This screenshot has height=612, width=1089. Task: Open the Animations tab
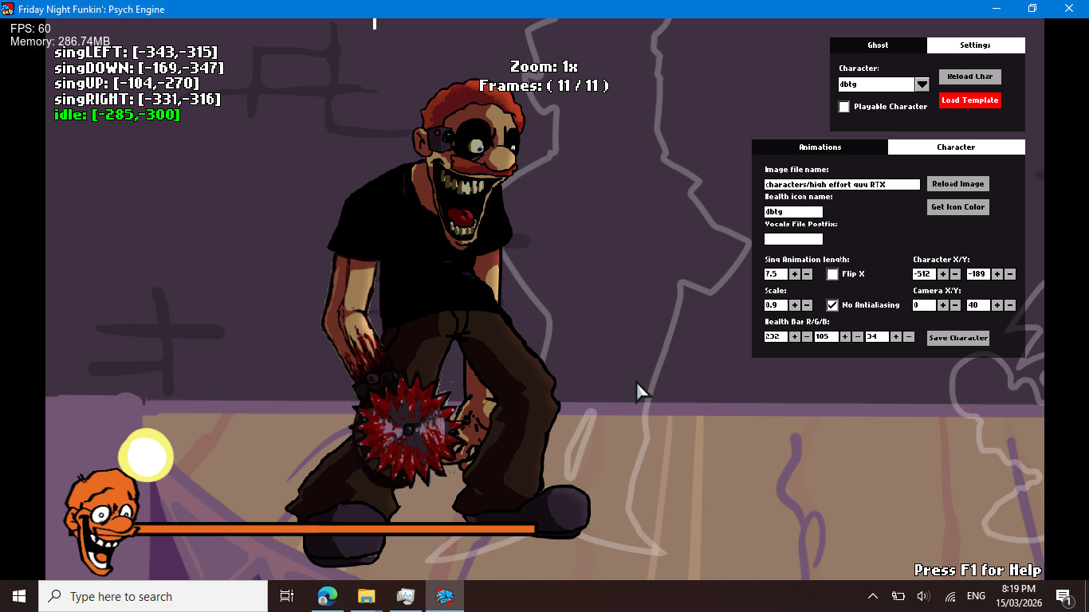[x=820, y=147]
